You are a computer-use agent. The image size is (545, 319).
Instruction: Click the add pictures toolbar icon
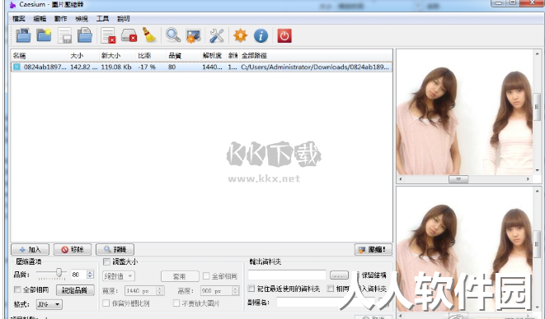coord(23,35)
